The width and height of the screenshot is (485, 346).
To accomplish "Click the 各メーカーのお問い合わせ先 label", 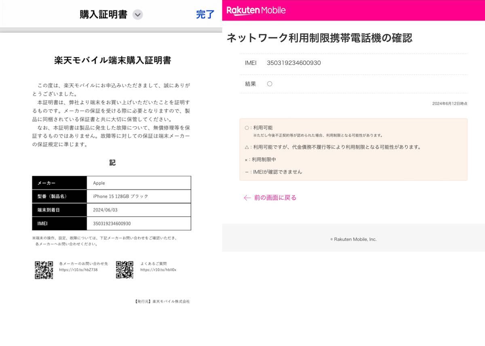I will (x=84, y=264).
